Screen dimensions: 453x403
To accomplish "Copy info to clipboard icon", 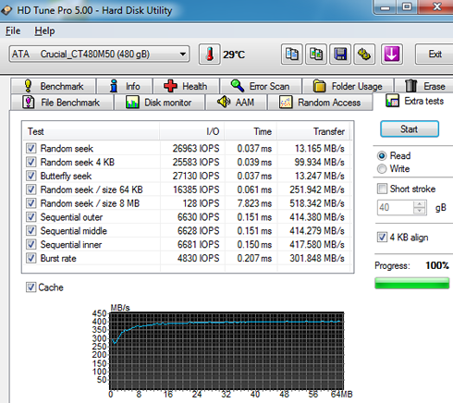I will 291,55.
